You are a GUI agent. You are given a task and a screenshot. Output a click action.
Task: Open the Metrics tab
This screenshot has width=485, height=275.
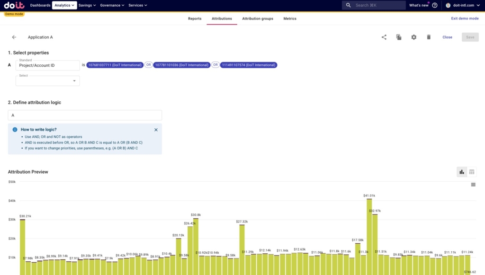point(290,19)
